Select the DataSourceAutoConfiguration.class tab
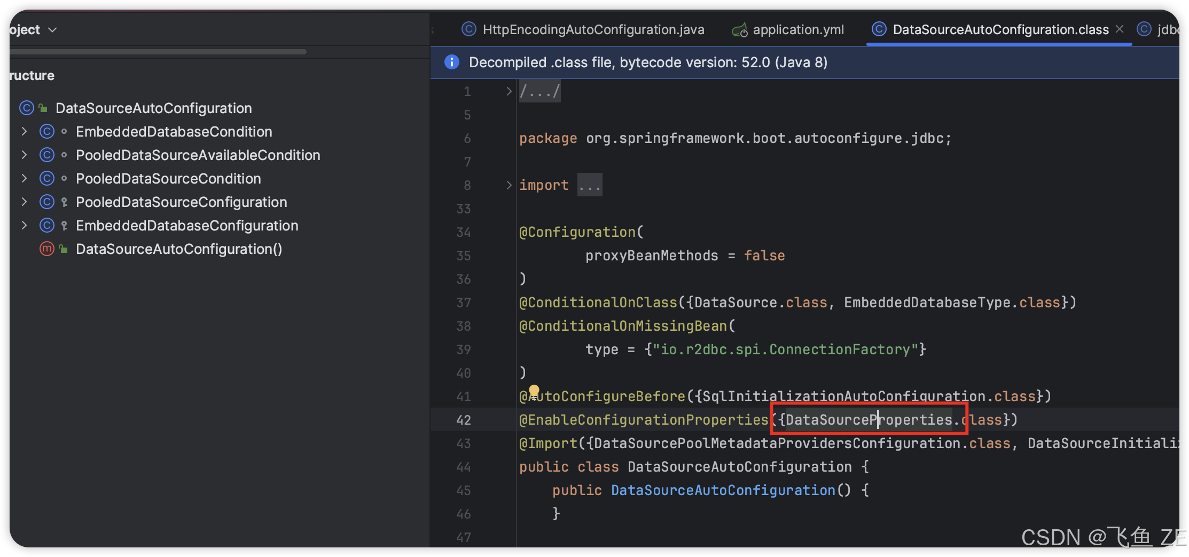1189x557 pixels. tap(1000, 29)
